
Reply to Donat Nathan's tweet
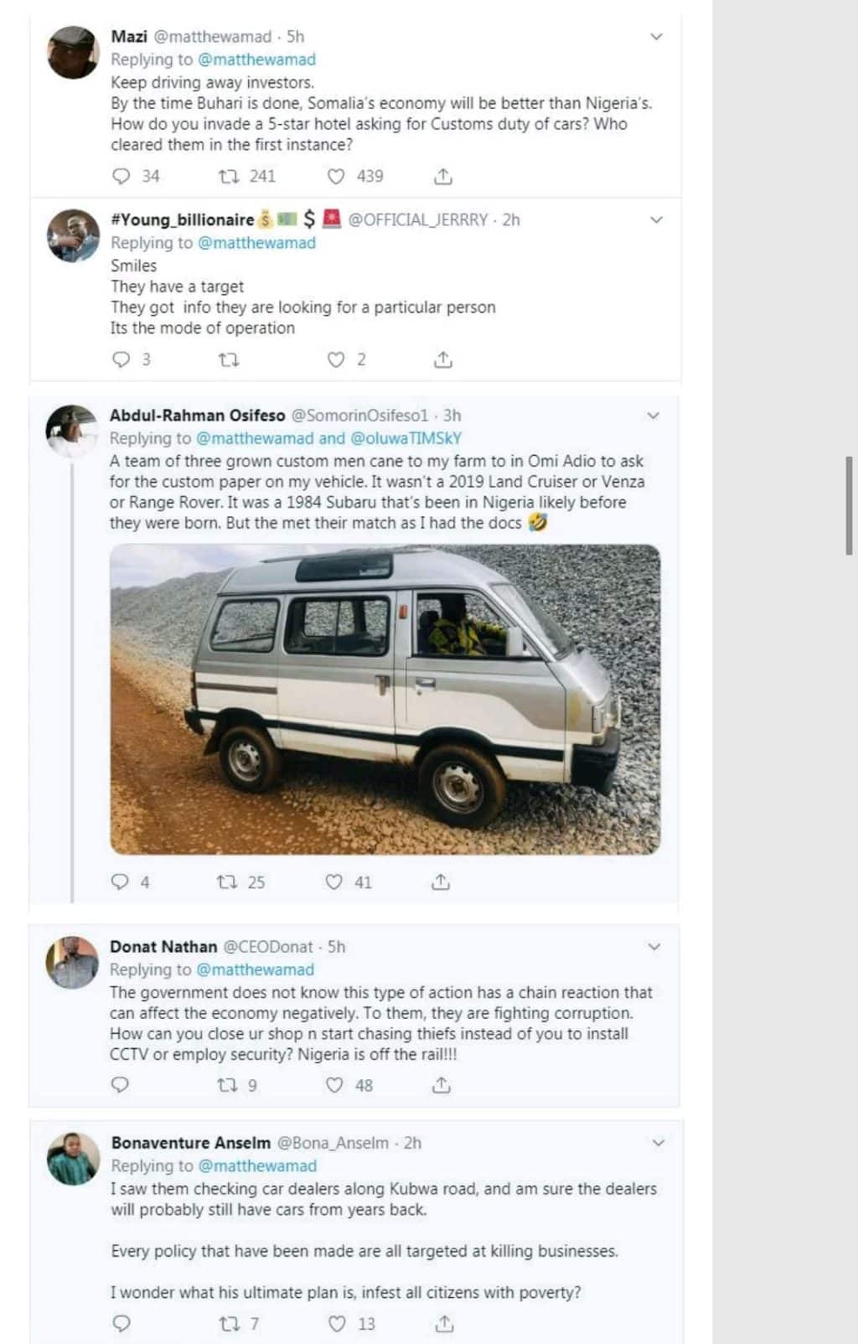(121, 1085)
